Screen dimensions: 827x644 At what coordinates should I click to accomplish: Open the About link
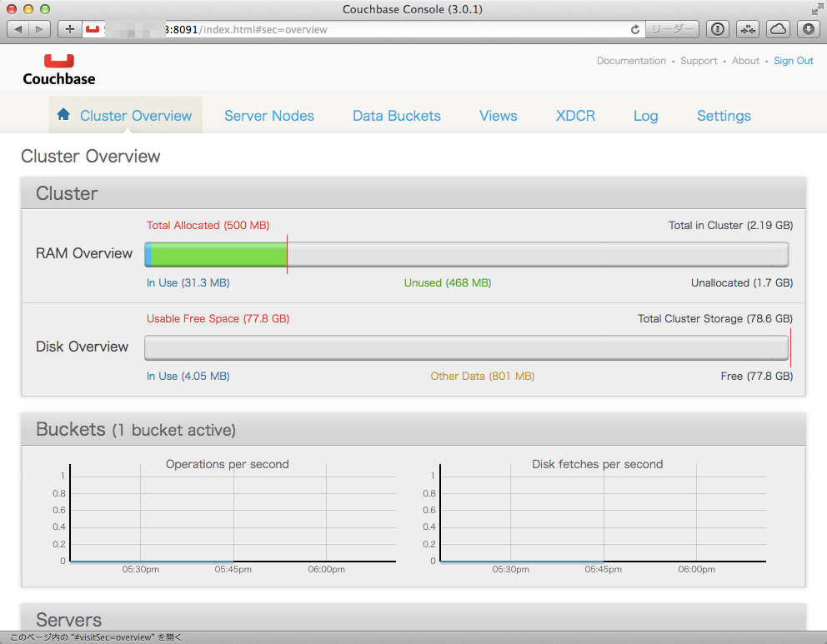tap(745, 60)
